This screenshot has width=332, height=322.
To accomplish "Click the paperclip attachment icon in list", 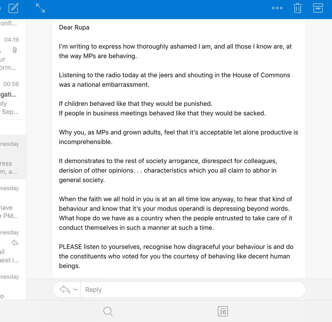I will click(15, 50).
